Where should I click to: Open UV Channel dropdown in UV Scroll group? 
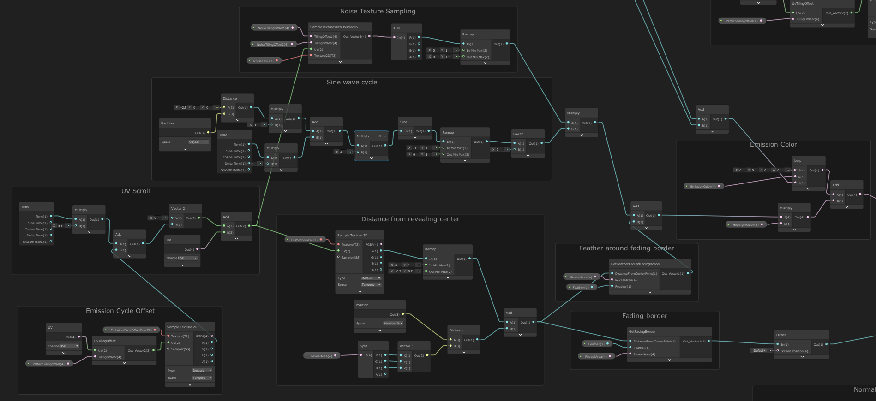click(x=188, y=258)
